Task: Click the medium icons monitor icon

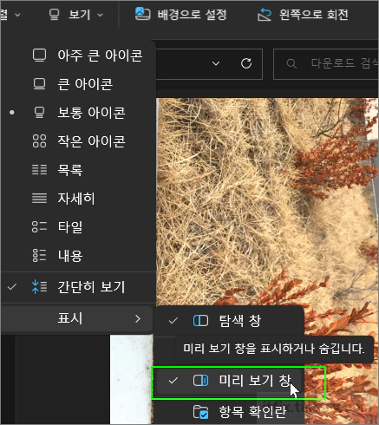Action: 39,113
